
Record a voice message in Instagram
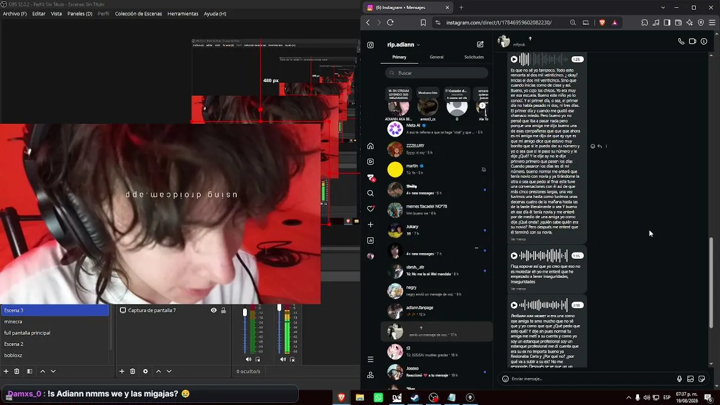(679, 379)
